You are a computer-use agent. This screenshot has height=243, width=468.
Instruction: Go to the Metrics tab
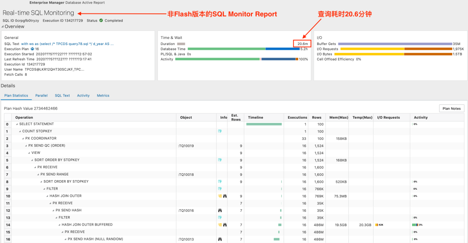coord(103,96)
